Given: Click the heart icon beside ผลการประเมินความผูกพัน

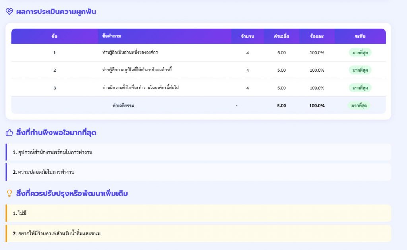Looking at the screenshot, I should 10,12.
